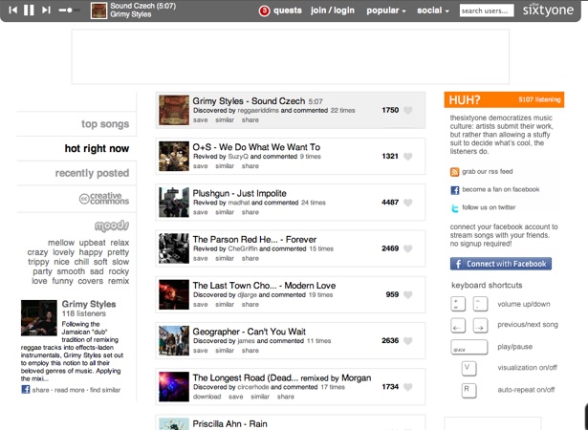Click the R key auto-repeat icon
The height and width of the screenshot is (430, 588).
[469, 390]
